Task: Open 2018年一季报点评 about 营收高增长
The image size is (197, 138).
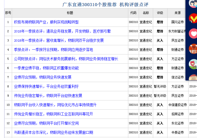Action: [59, 41]
